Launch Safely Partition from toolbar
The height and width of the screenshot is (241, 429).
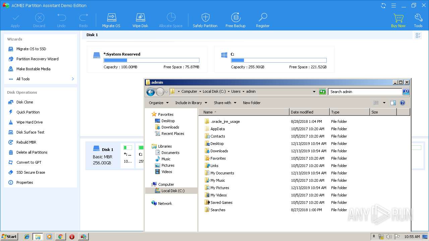[x=205, y=20]
